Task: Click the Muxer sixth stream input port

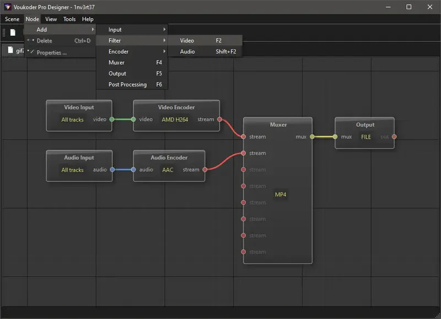Action: pyautogui.click(x=244, y=219)
